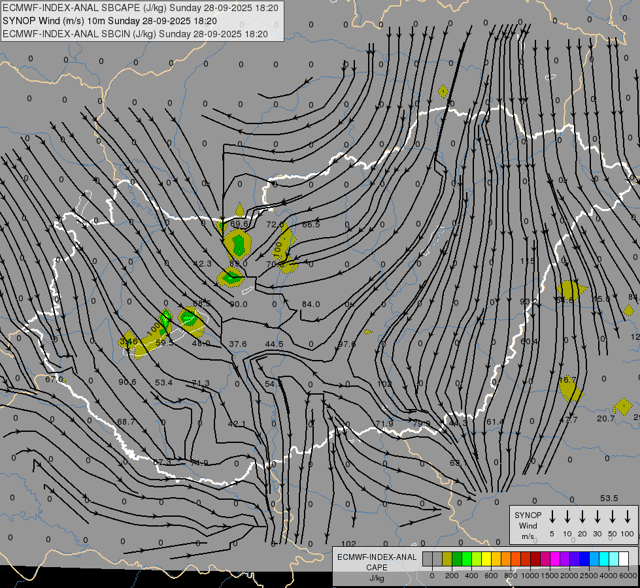
Task: Click the 72.0 value on the map
Action: (275, 225)
